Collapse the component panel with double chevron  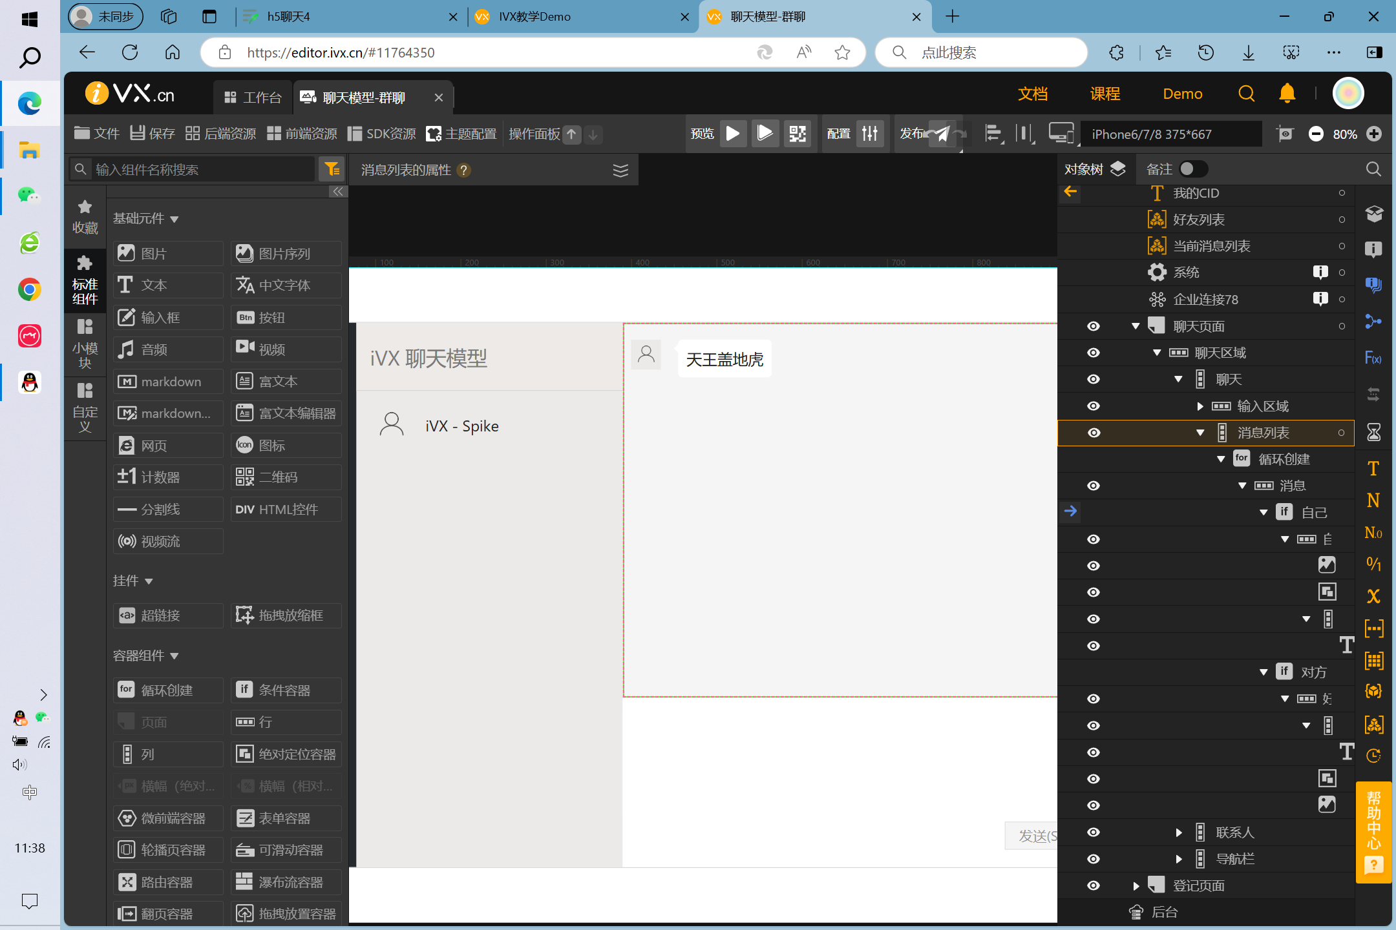(x=338, y=192)
